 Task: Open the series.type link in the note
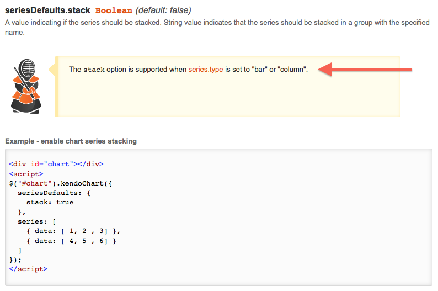click(x=205, y=70)
